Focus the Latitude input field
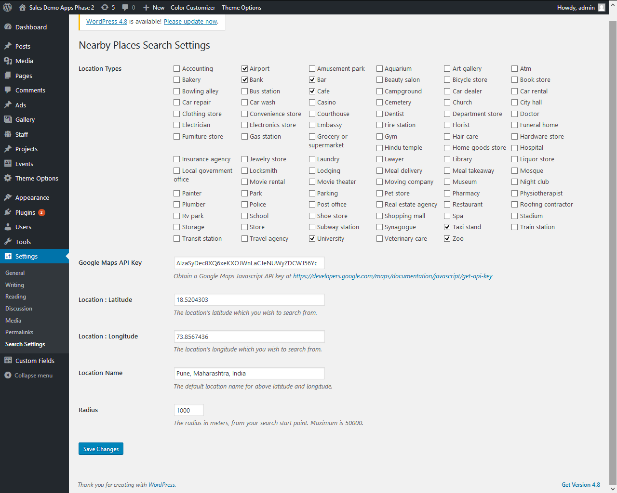The width and height of the screenshot is (617, 493). pos(249,299)
